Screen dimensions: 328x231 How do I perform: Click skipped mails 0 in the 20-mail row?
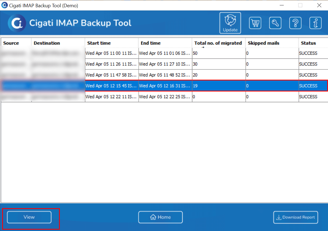pos(272,75)
